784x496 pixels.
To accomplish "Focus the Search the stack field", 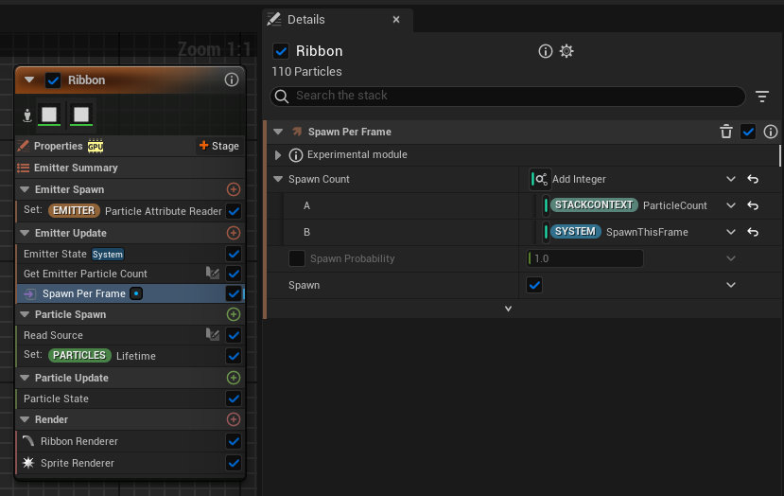I will coord(508,97).
